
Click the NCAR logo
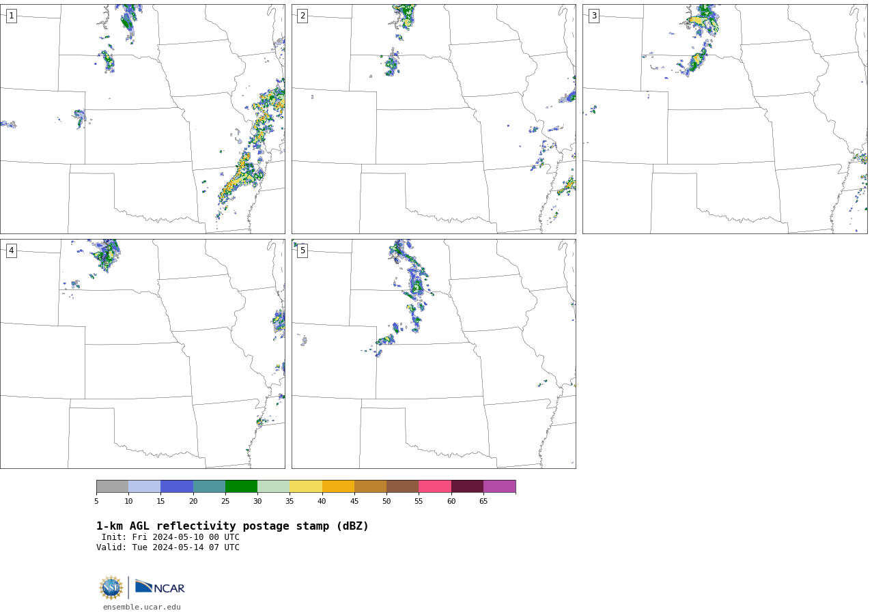tap(160, 587)
